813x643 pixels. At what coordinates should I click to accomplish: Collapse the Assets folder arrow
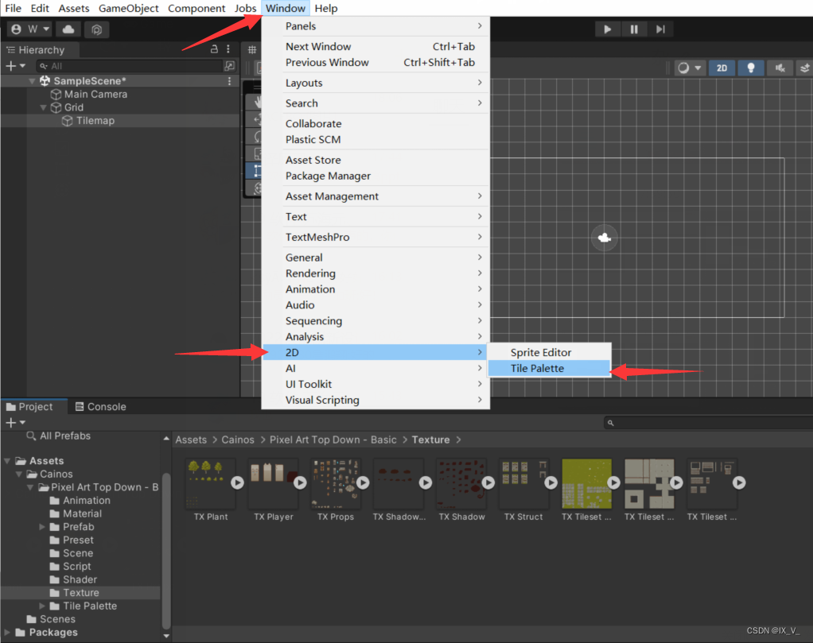[7, 461]
